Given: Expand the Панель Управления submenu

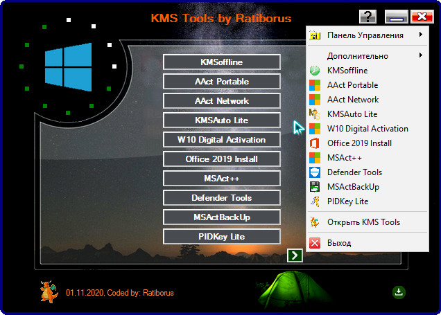Looking at the screenshot, I should click(x=367, y=35).
